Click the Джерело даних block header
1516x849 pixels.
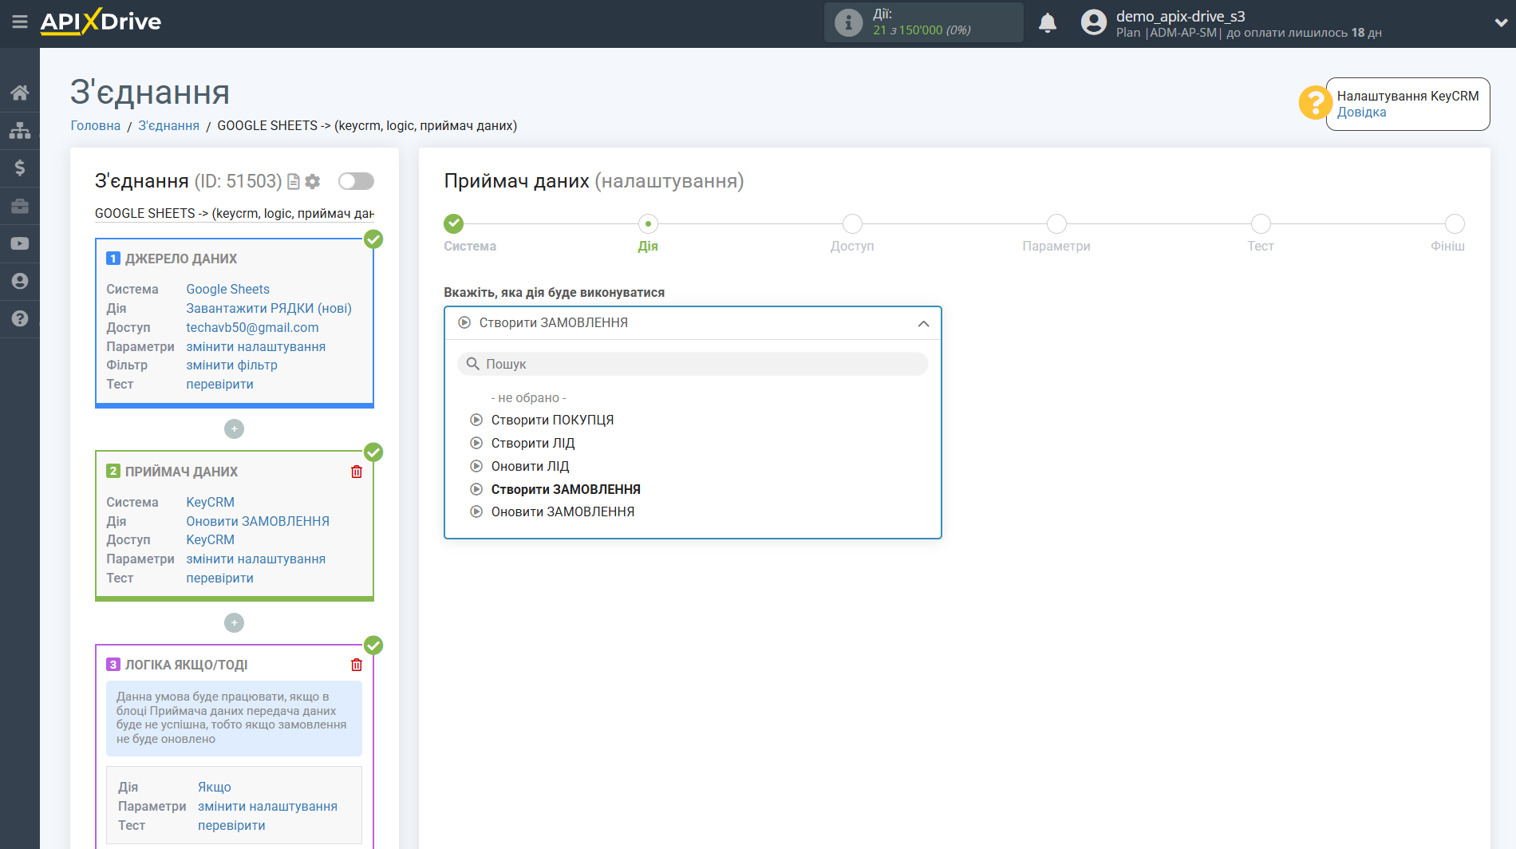pyautogui.click(x=181, y=259)
